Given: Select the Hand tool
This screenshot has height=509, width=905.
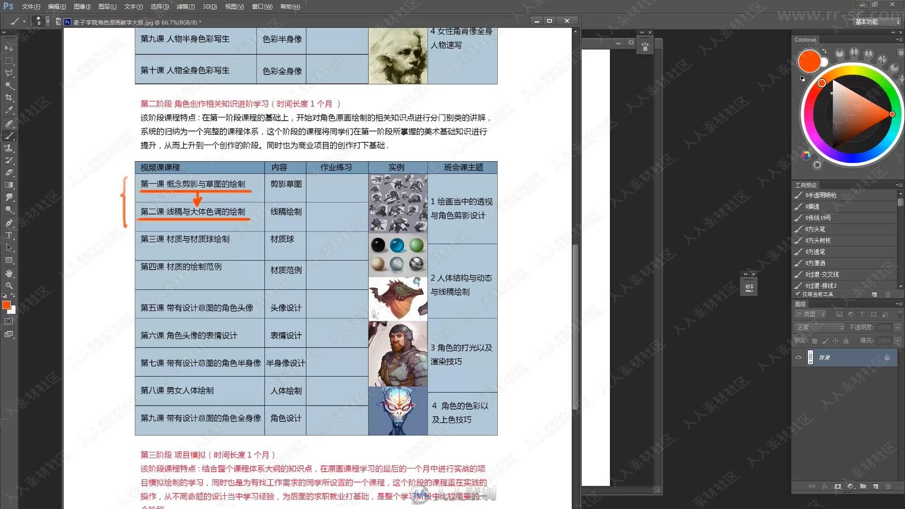Looking at the screenshot, I should pyautogui.click(x=8, y=273).
